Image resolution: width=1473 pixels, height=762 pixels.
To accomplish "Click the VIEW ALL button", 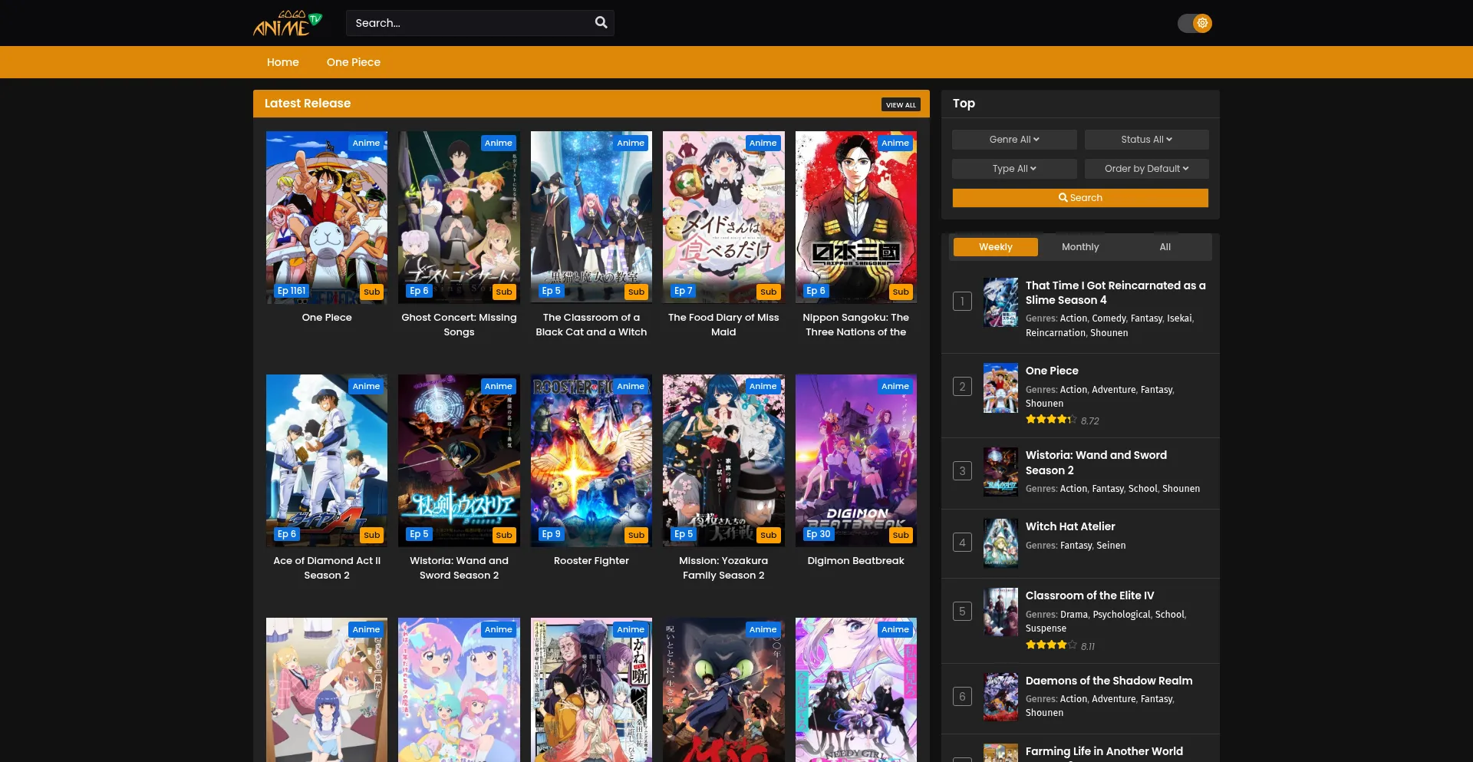I will [901, 104].
